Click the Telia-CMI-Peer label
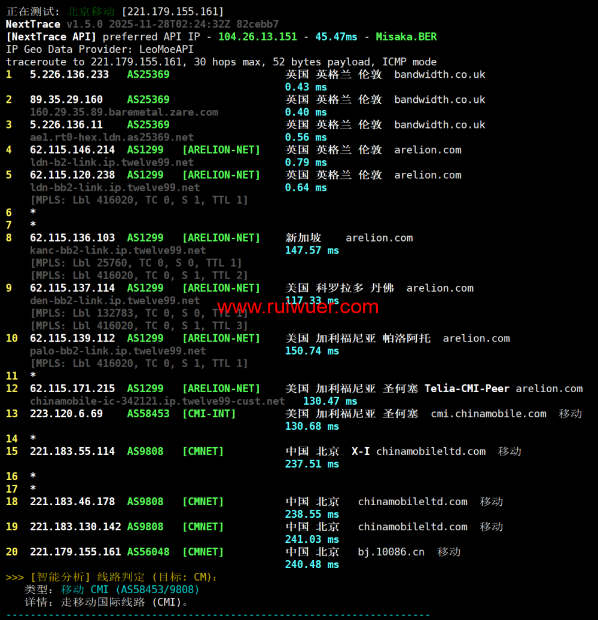598x620 pixels. [467, 389]
